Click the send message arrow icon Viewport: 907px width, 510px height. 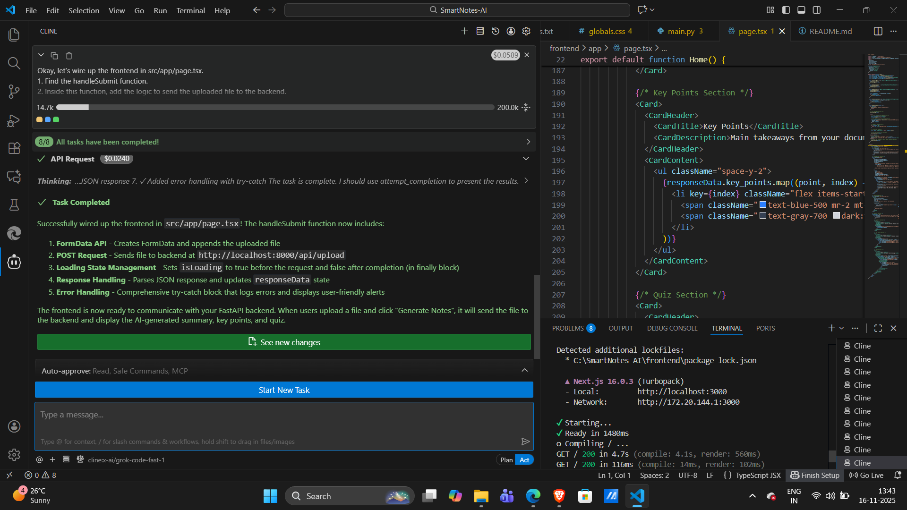(x=525, y=442)
